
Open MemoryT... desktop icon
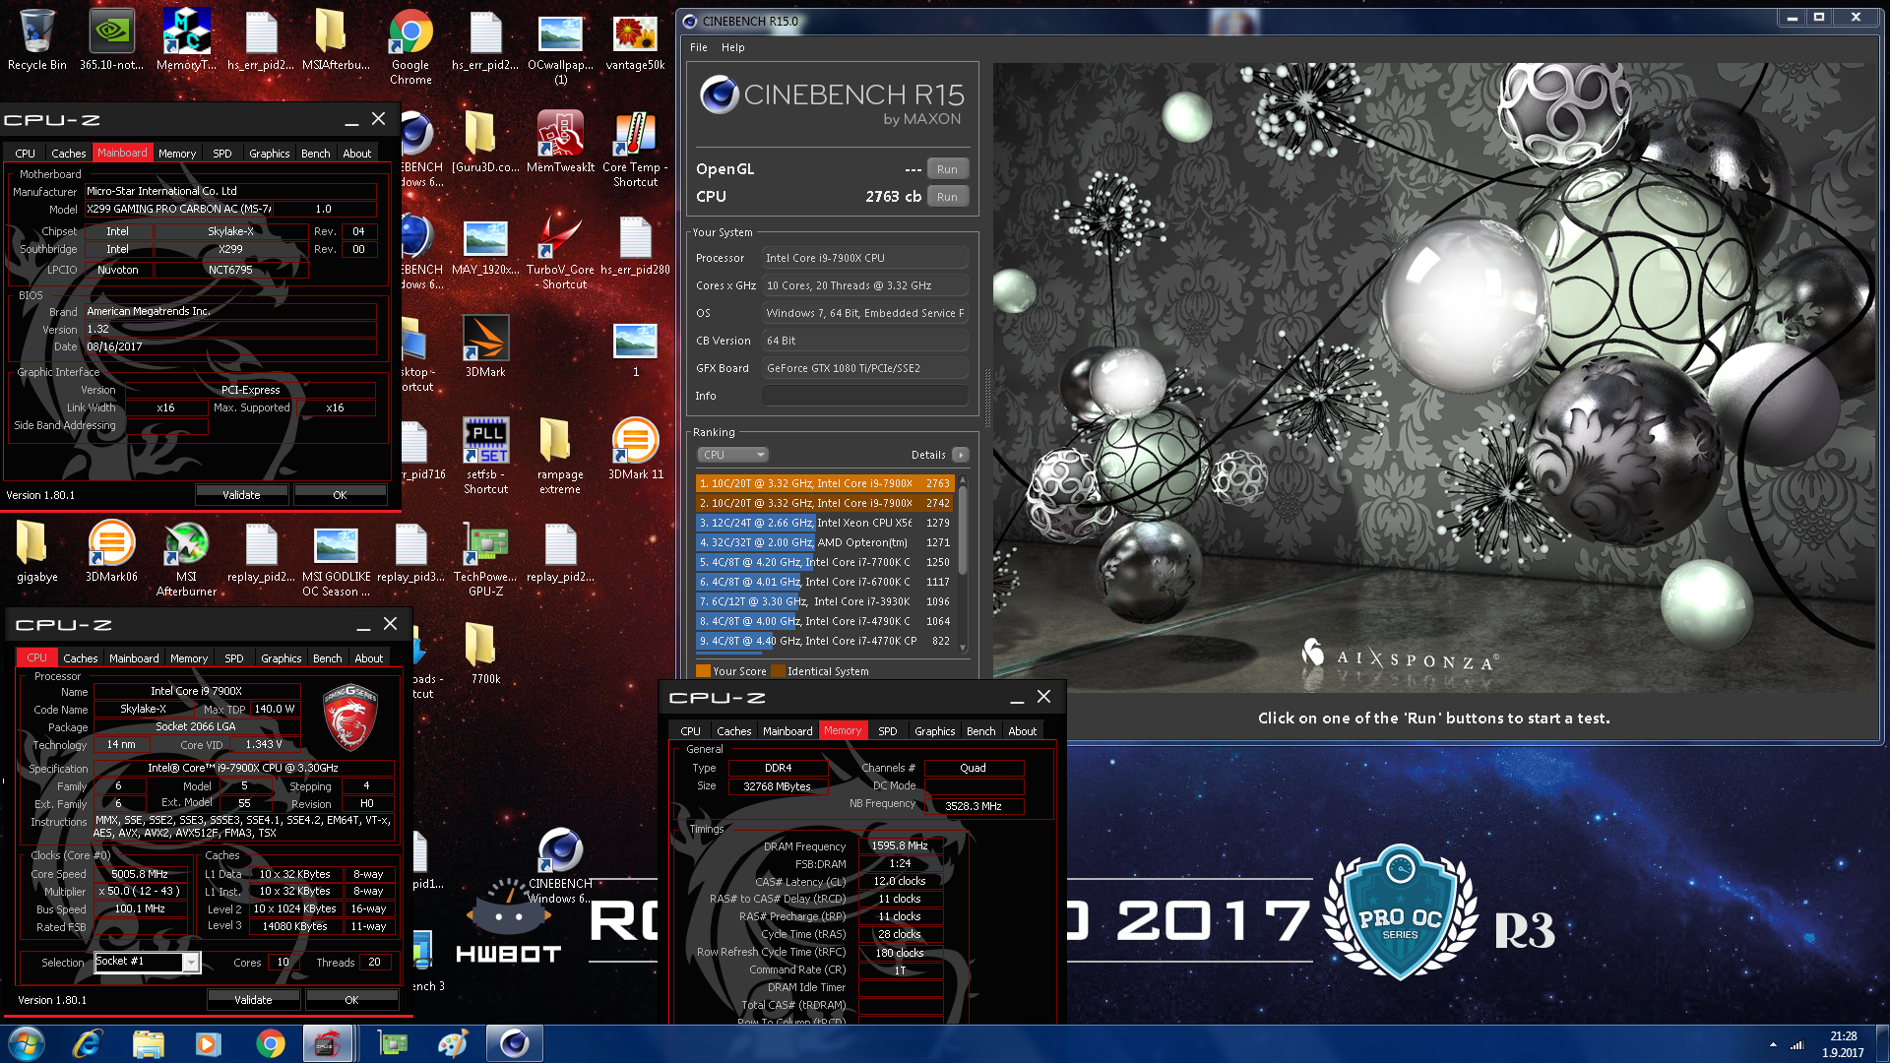click(186, 39)
